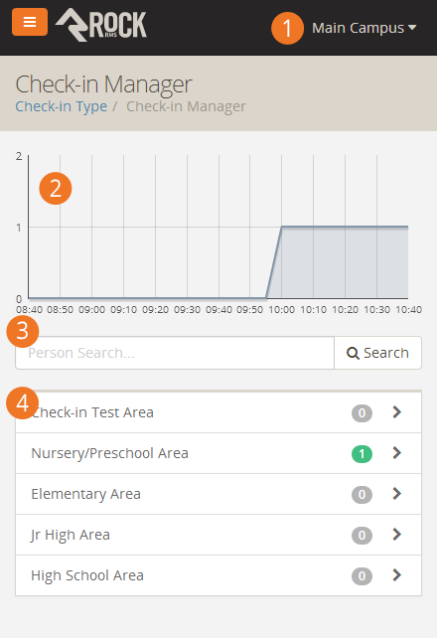Image resolution: width=437 pixels, height=638 pixels.
Task: Click count badge for High School Area
Action: click(x=362, y=575)
